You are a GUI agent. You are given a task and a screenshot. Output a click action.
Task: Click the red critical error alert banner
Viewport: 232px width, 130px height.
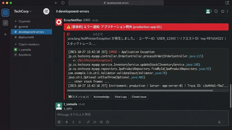[146, 27]
